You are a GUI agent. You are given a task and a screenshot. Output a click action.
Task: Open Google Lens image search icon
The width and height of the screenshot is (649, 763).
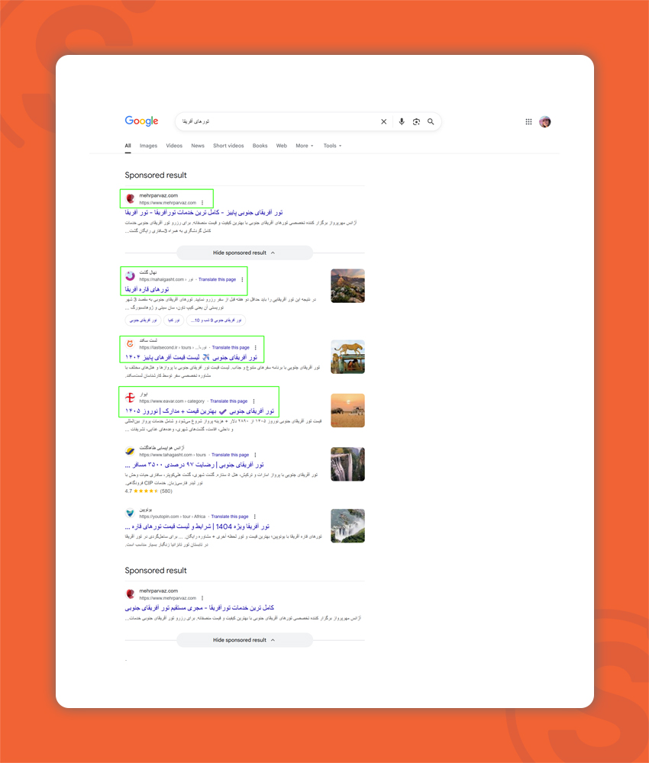point(417,121)
